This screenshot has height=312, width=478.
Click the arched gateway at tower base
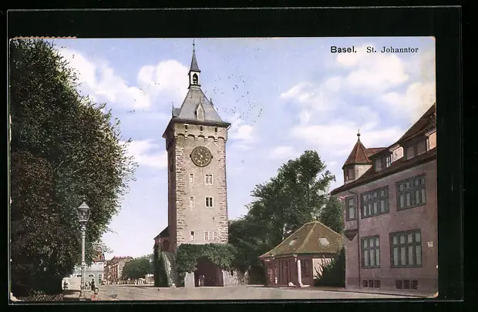click(207, 273)
